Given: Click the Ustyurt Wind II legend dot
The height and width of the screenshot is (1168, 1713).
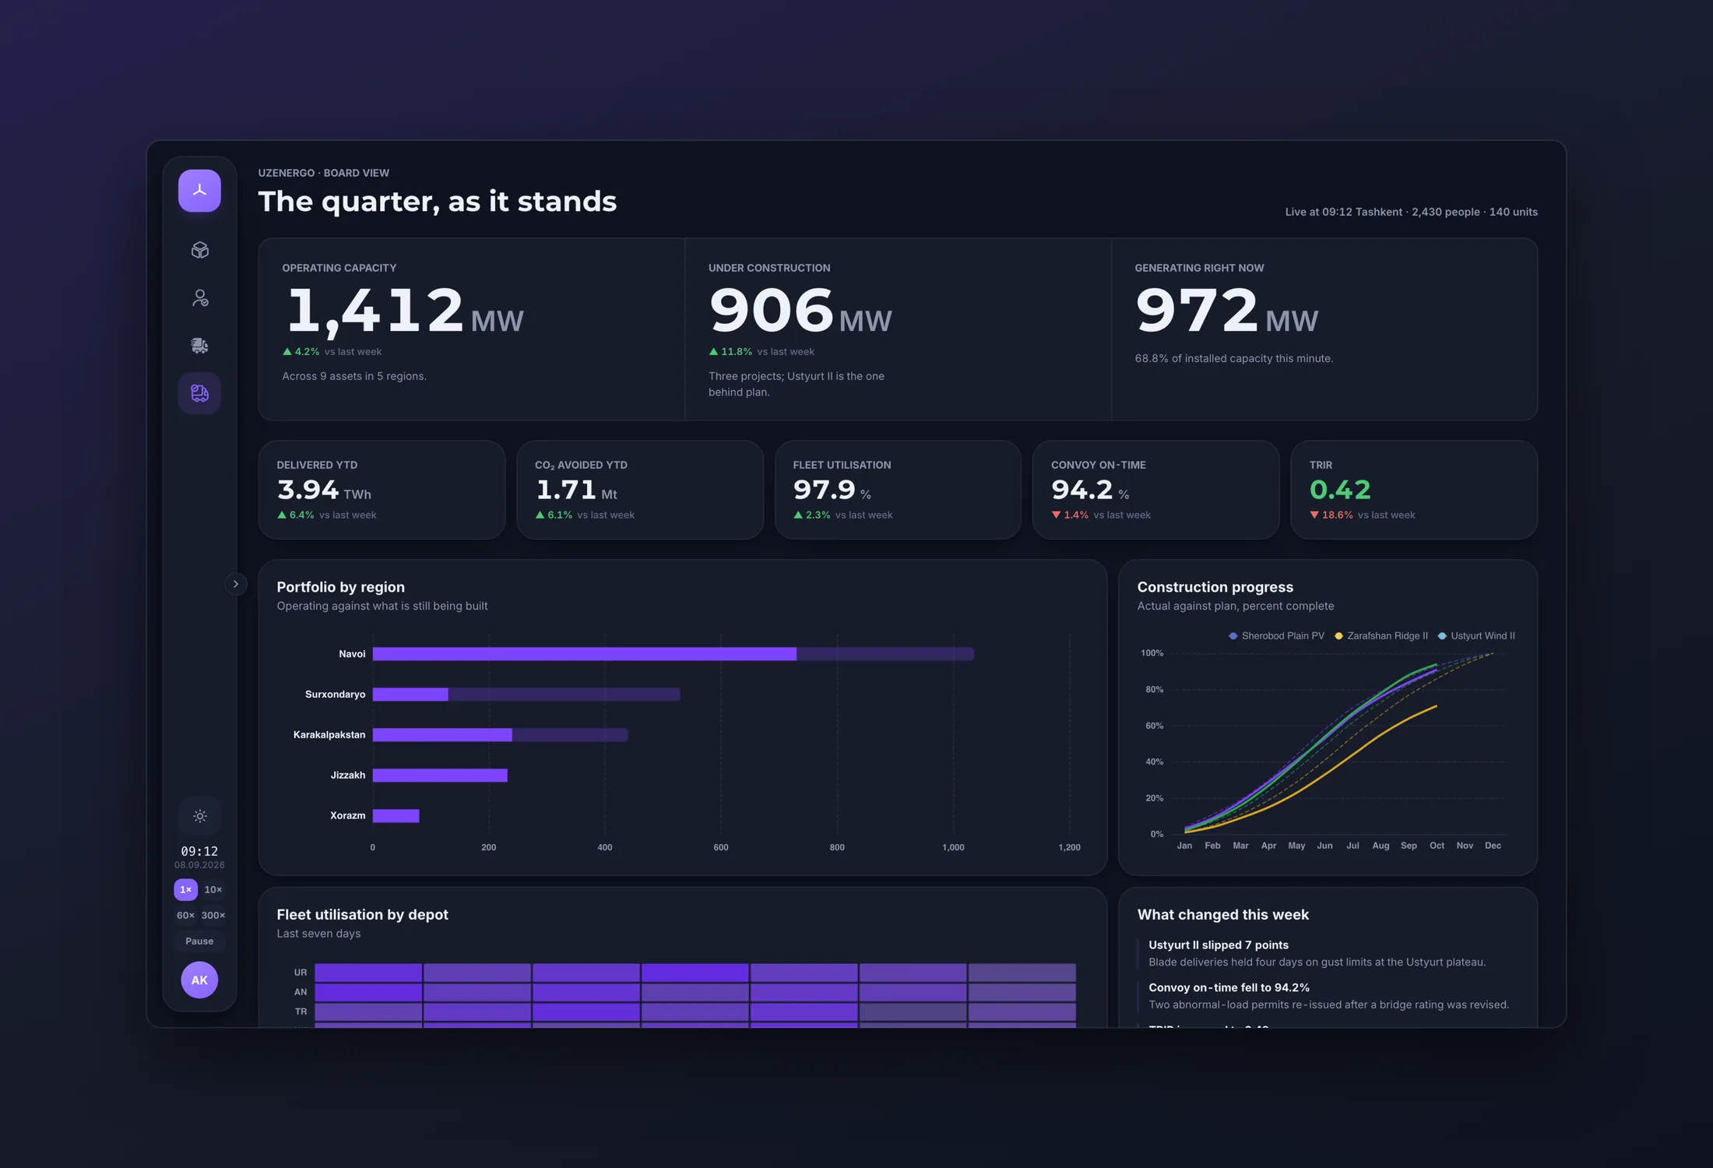Looking at the screenshot, I should (x=1442, y=636).
